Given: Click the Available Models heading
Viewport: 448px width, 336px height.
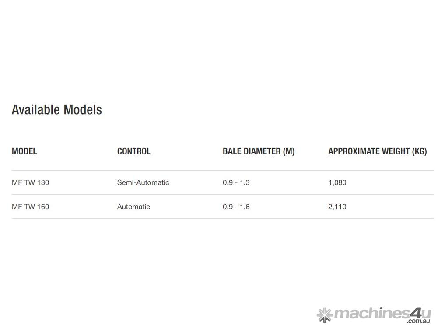Looking at the screenshot, I should coord(57,109).
